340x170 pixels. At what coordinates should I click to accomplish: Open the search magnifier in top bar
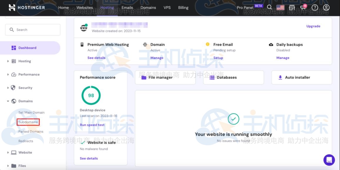(x=269, y=8)
